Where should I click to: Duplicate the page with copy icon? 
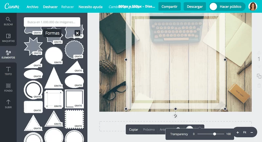[x=259, y=76]
